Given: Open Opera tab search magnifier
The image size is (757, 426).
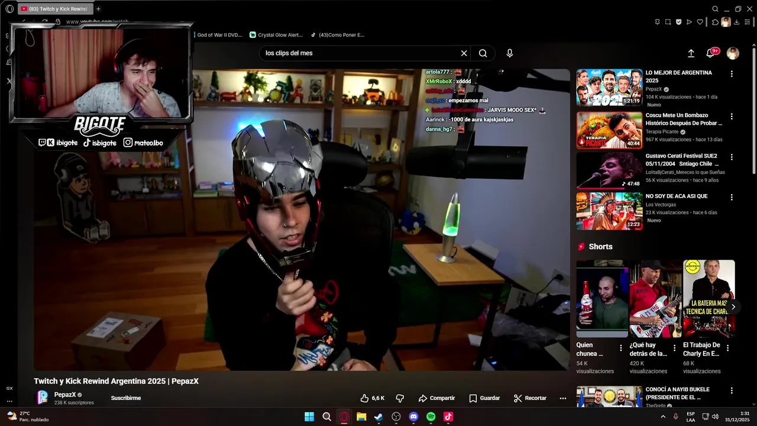Looking at the screenshot, I should click(715, 9).
